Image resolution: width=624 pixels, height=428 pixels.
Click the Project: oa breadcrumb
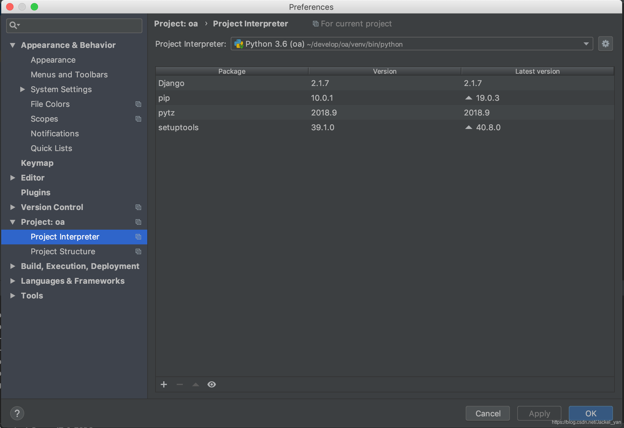click(x=176, y=24)
